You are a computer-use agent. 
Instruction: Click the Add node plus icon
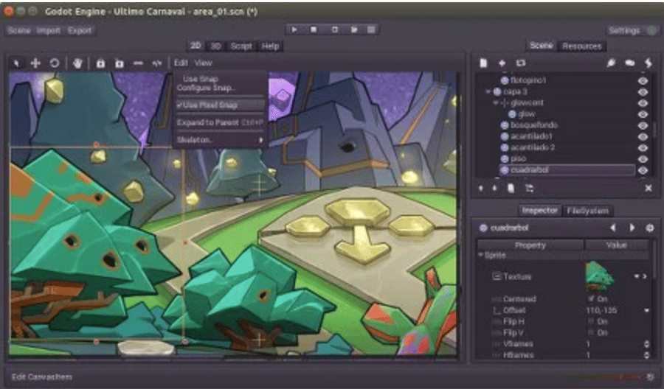(x=502, y=63)
